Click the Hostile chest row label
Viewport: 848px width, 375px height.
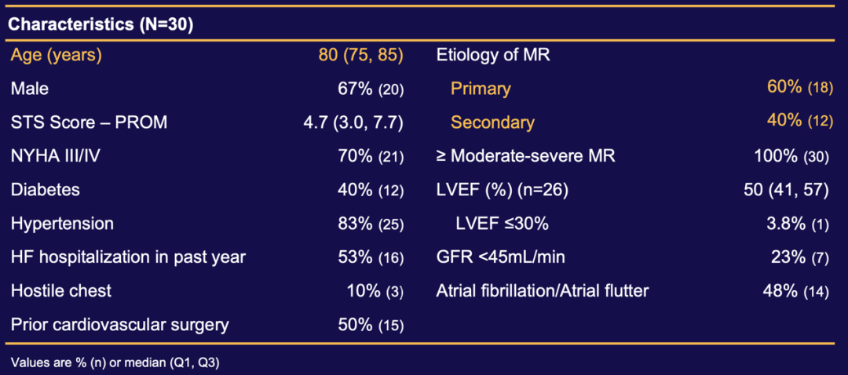point(61,291)
